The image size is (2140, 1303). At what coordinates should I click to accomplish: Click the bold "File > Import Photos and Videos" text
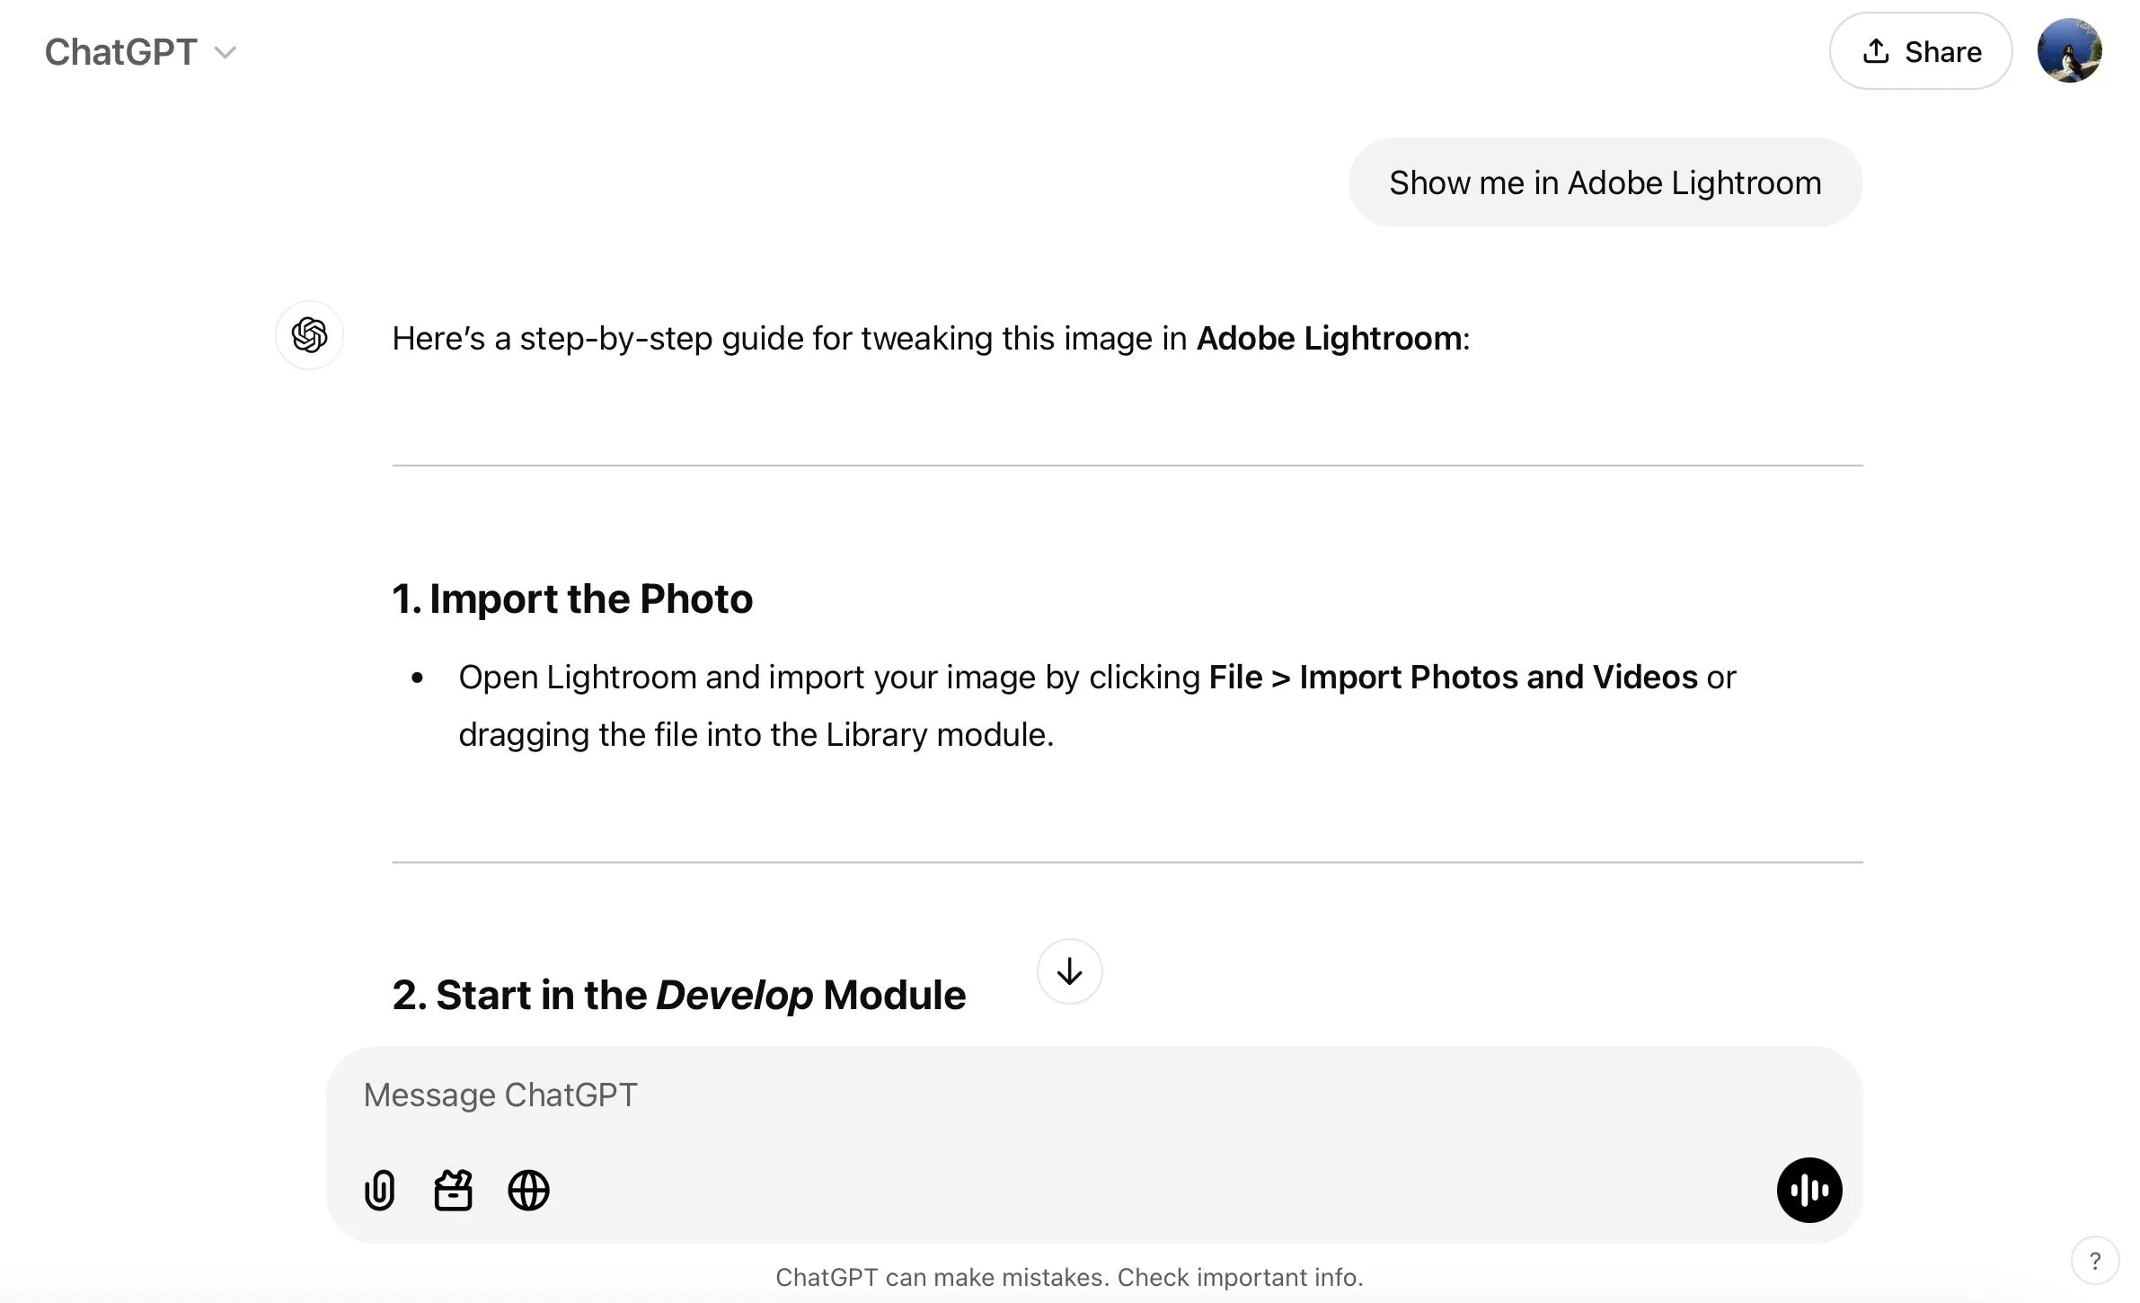[1453, 678]
